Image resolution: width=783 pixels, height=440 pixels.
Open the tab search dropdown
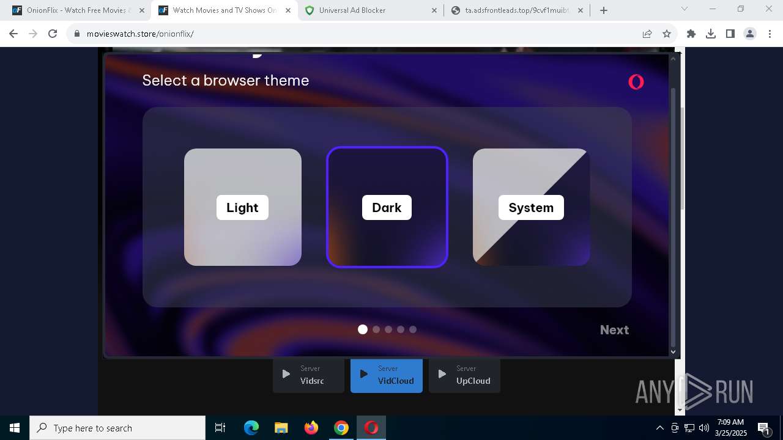[685, 9]
